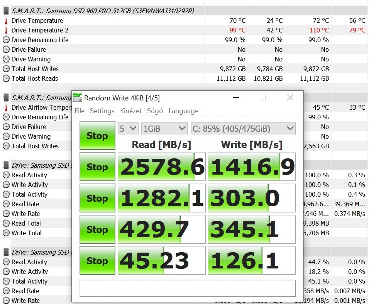Open the Kinézet menu
Screen dimensions: 369x304
coord(131,111)
